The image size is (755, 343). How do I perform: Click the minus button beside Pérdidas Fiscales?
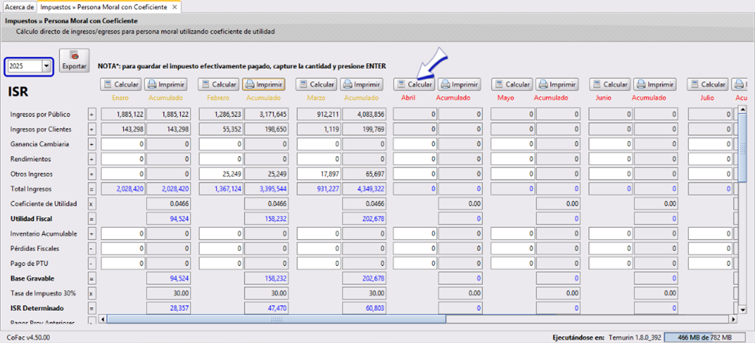coord(92,249)
